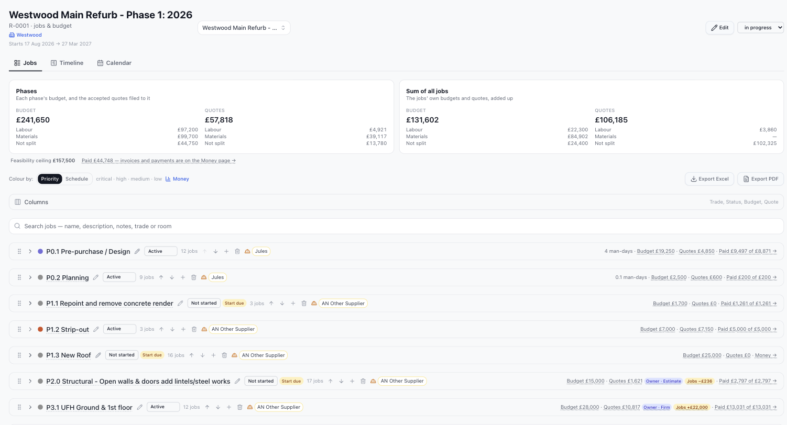Delete P1.1 Repoint and remove concrete render
Image resolution: width=787 pixels, height=425 pixels.
coord(304,303)
